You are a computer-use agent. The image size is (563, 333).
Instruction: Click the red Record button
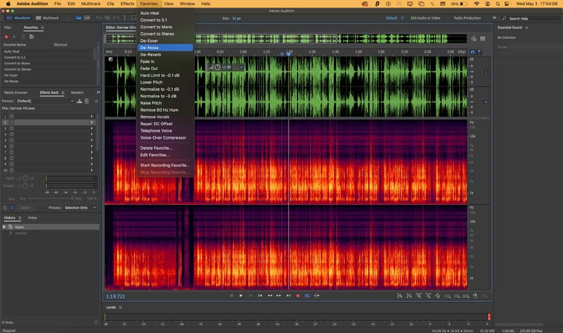[298, 295]
